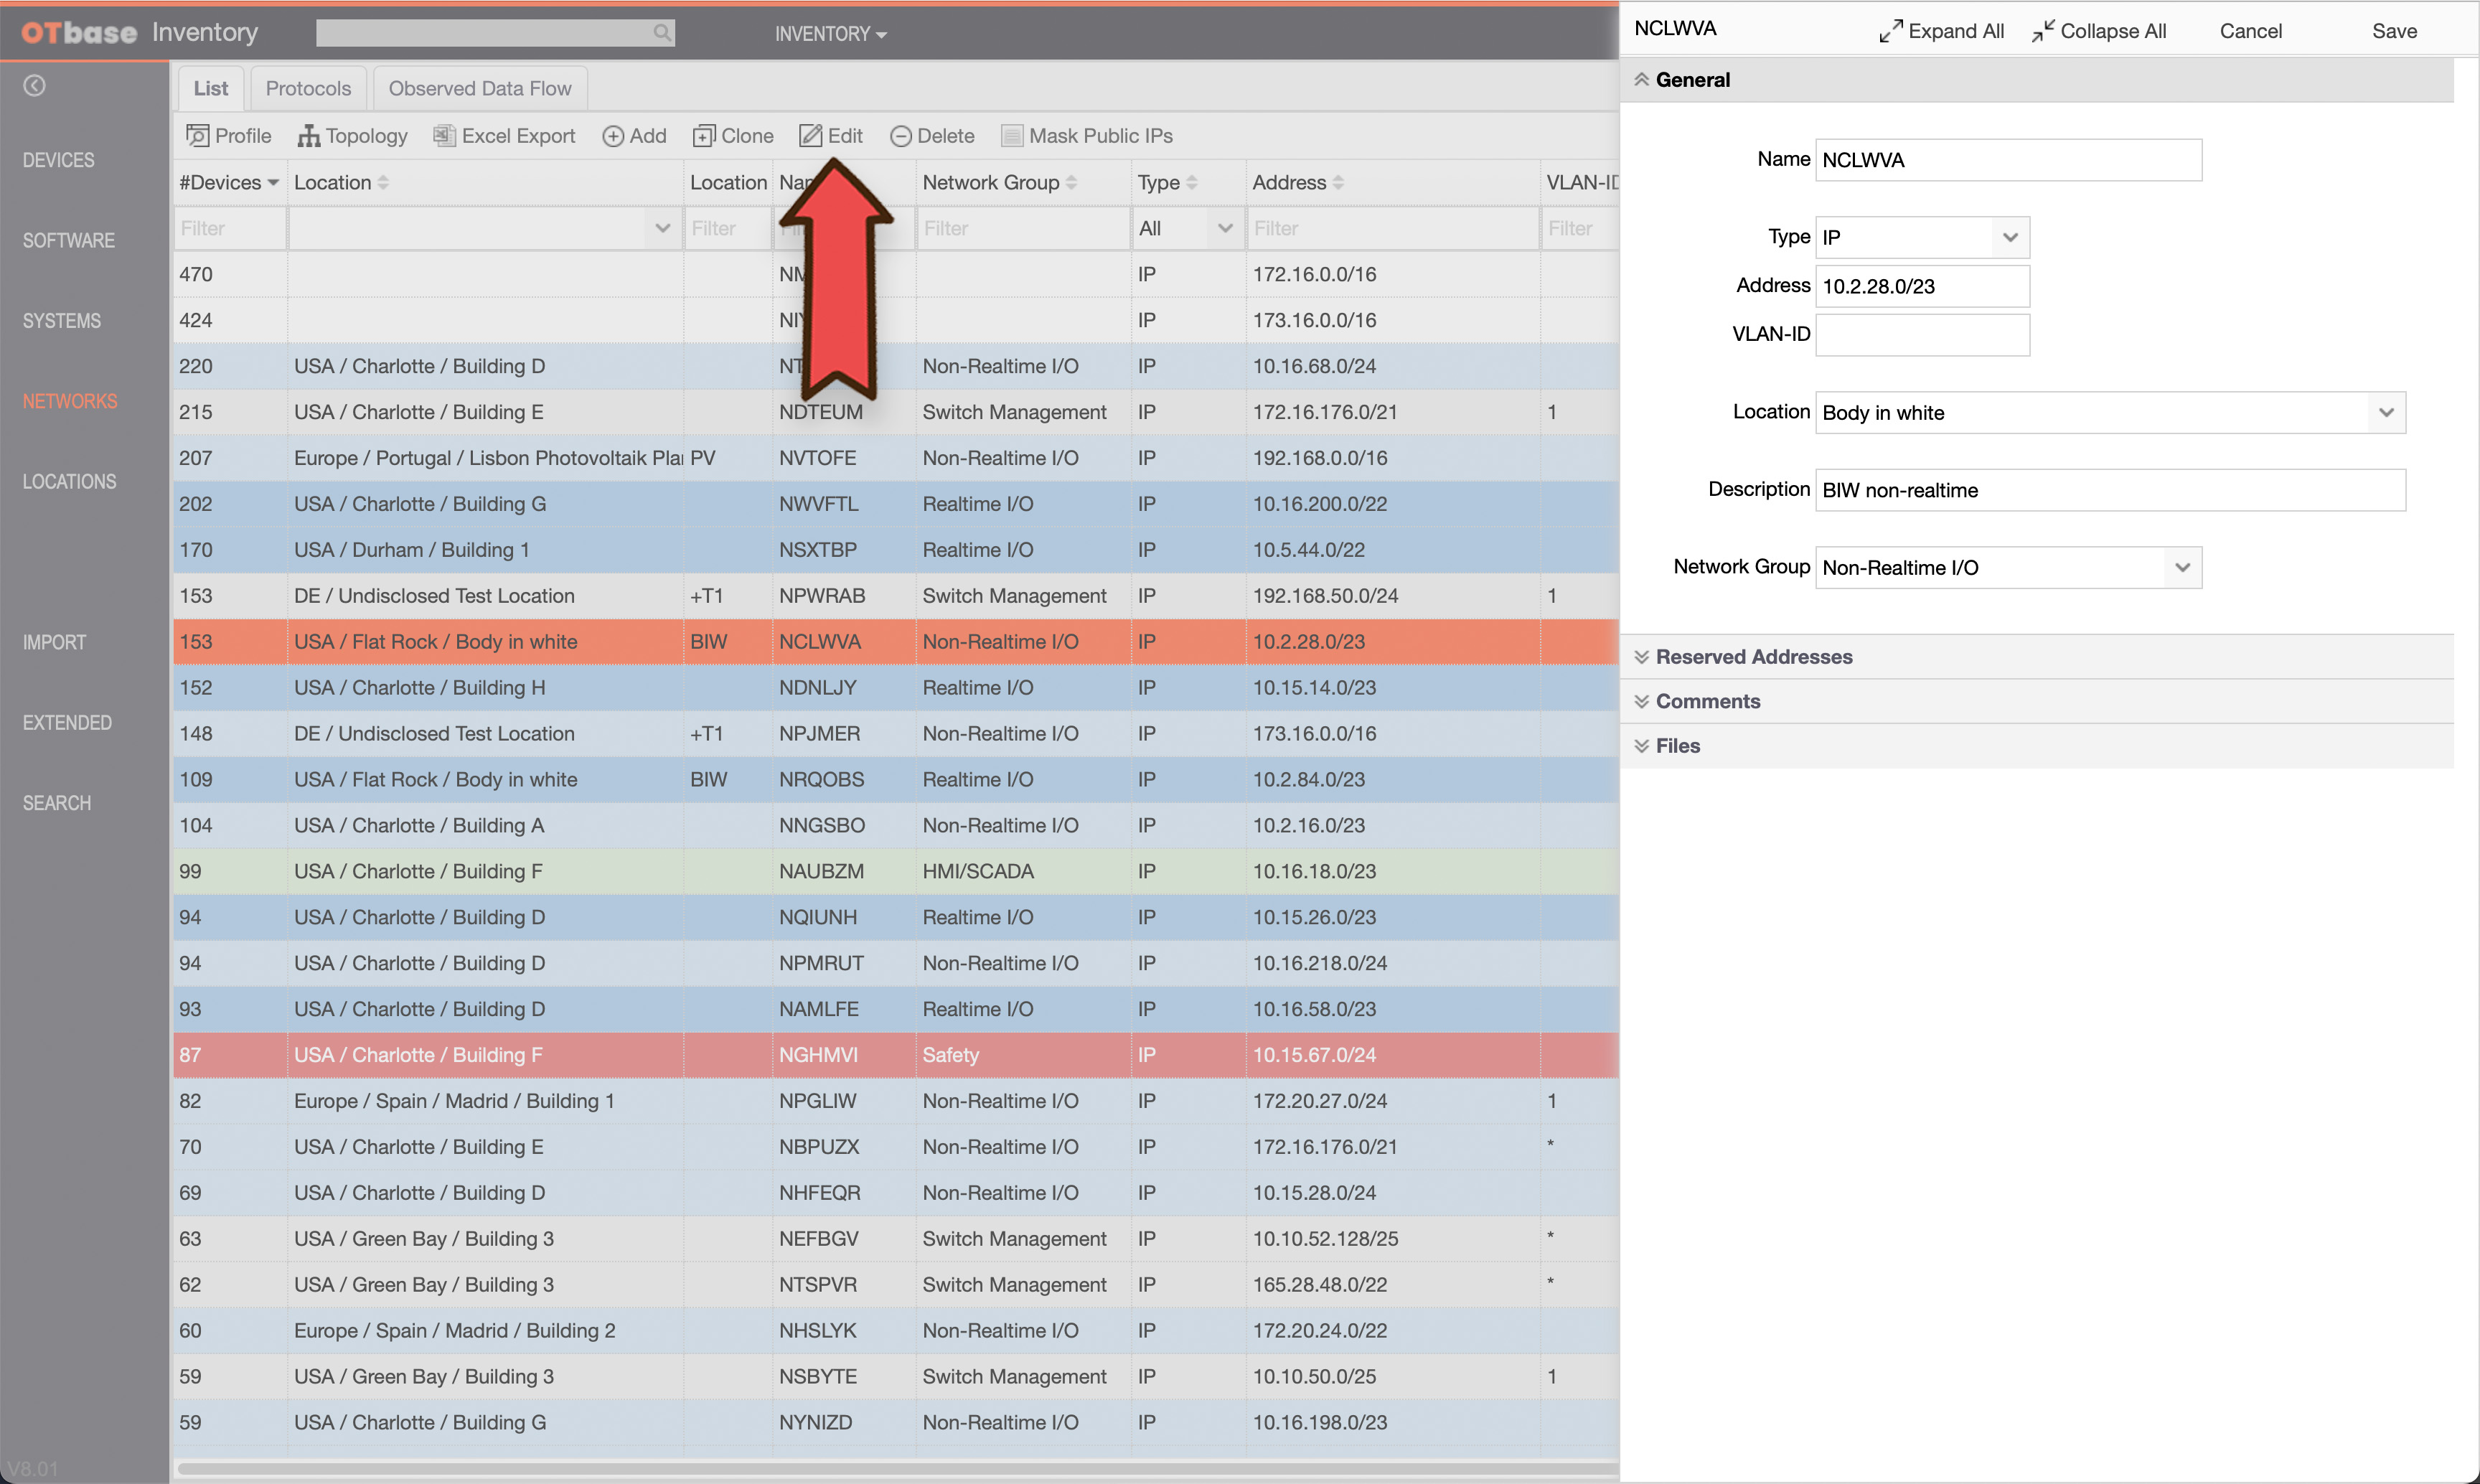Expand the Comments section

pos(1707,701)
